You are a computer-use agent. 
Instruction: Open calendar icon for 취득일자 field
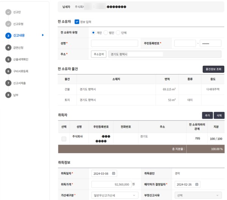[114, 174]
